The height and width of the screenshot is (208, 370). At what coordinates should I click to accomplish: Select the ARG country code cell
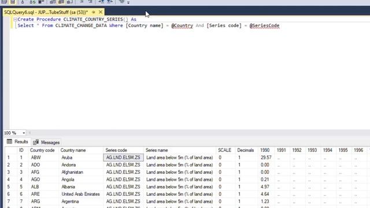[x=44, y=202]
